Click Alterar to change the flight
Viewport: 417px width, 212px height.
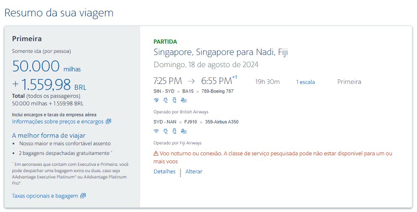click(194, 171)
